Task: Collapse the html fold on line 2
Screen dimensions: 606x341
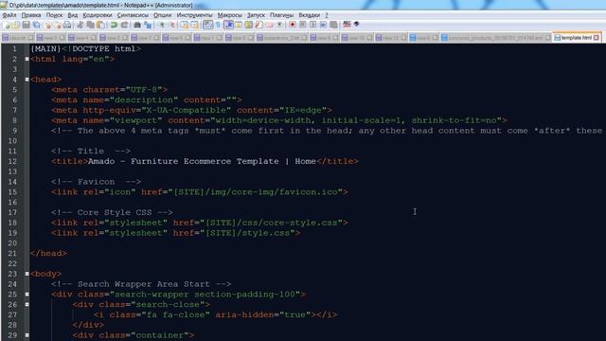Action: [x=27, y=59]
